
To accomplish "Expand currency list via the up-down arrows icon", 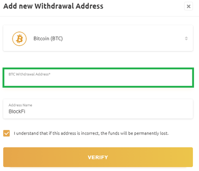I will pyautogui.click(x=186, y=38).
